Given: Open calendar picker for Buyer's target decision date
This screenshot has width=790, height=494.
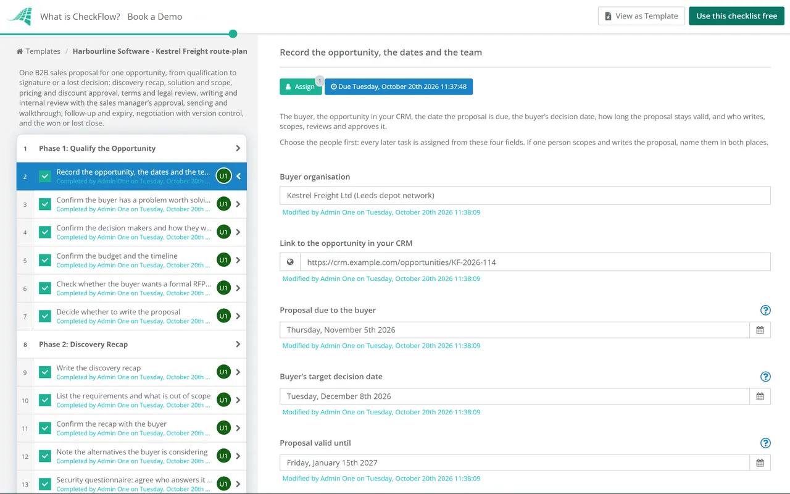Looking at the screenshot, I should [760, 396].
